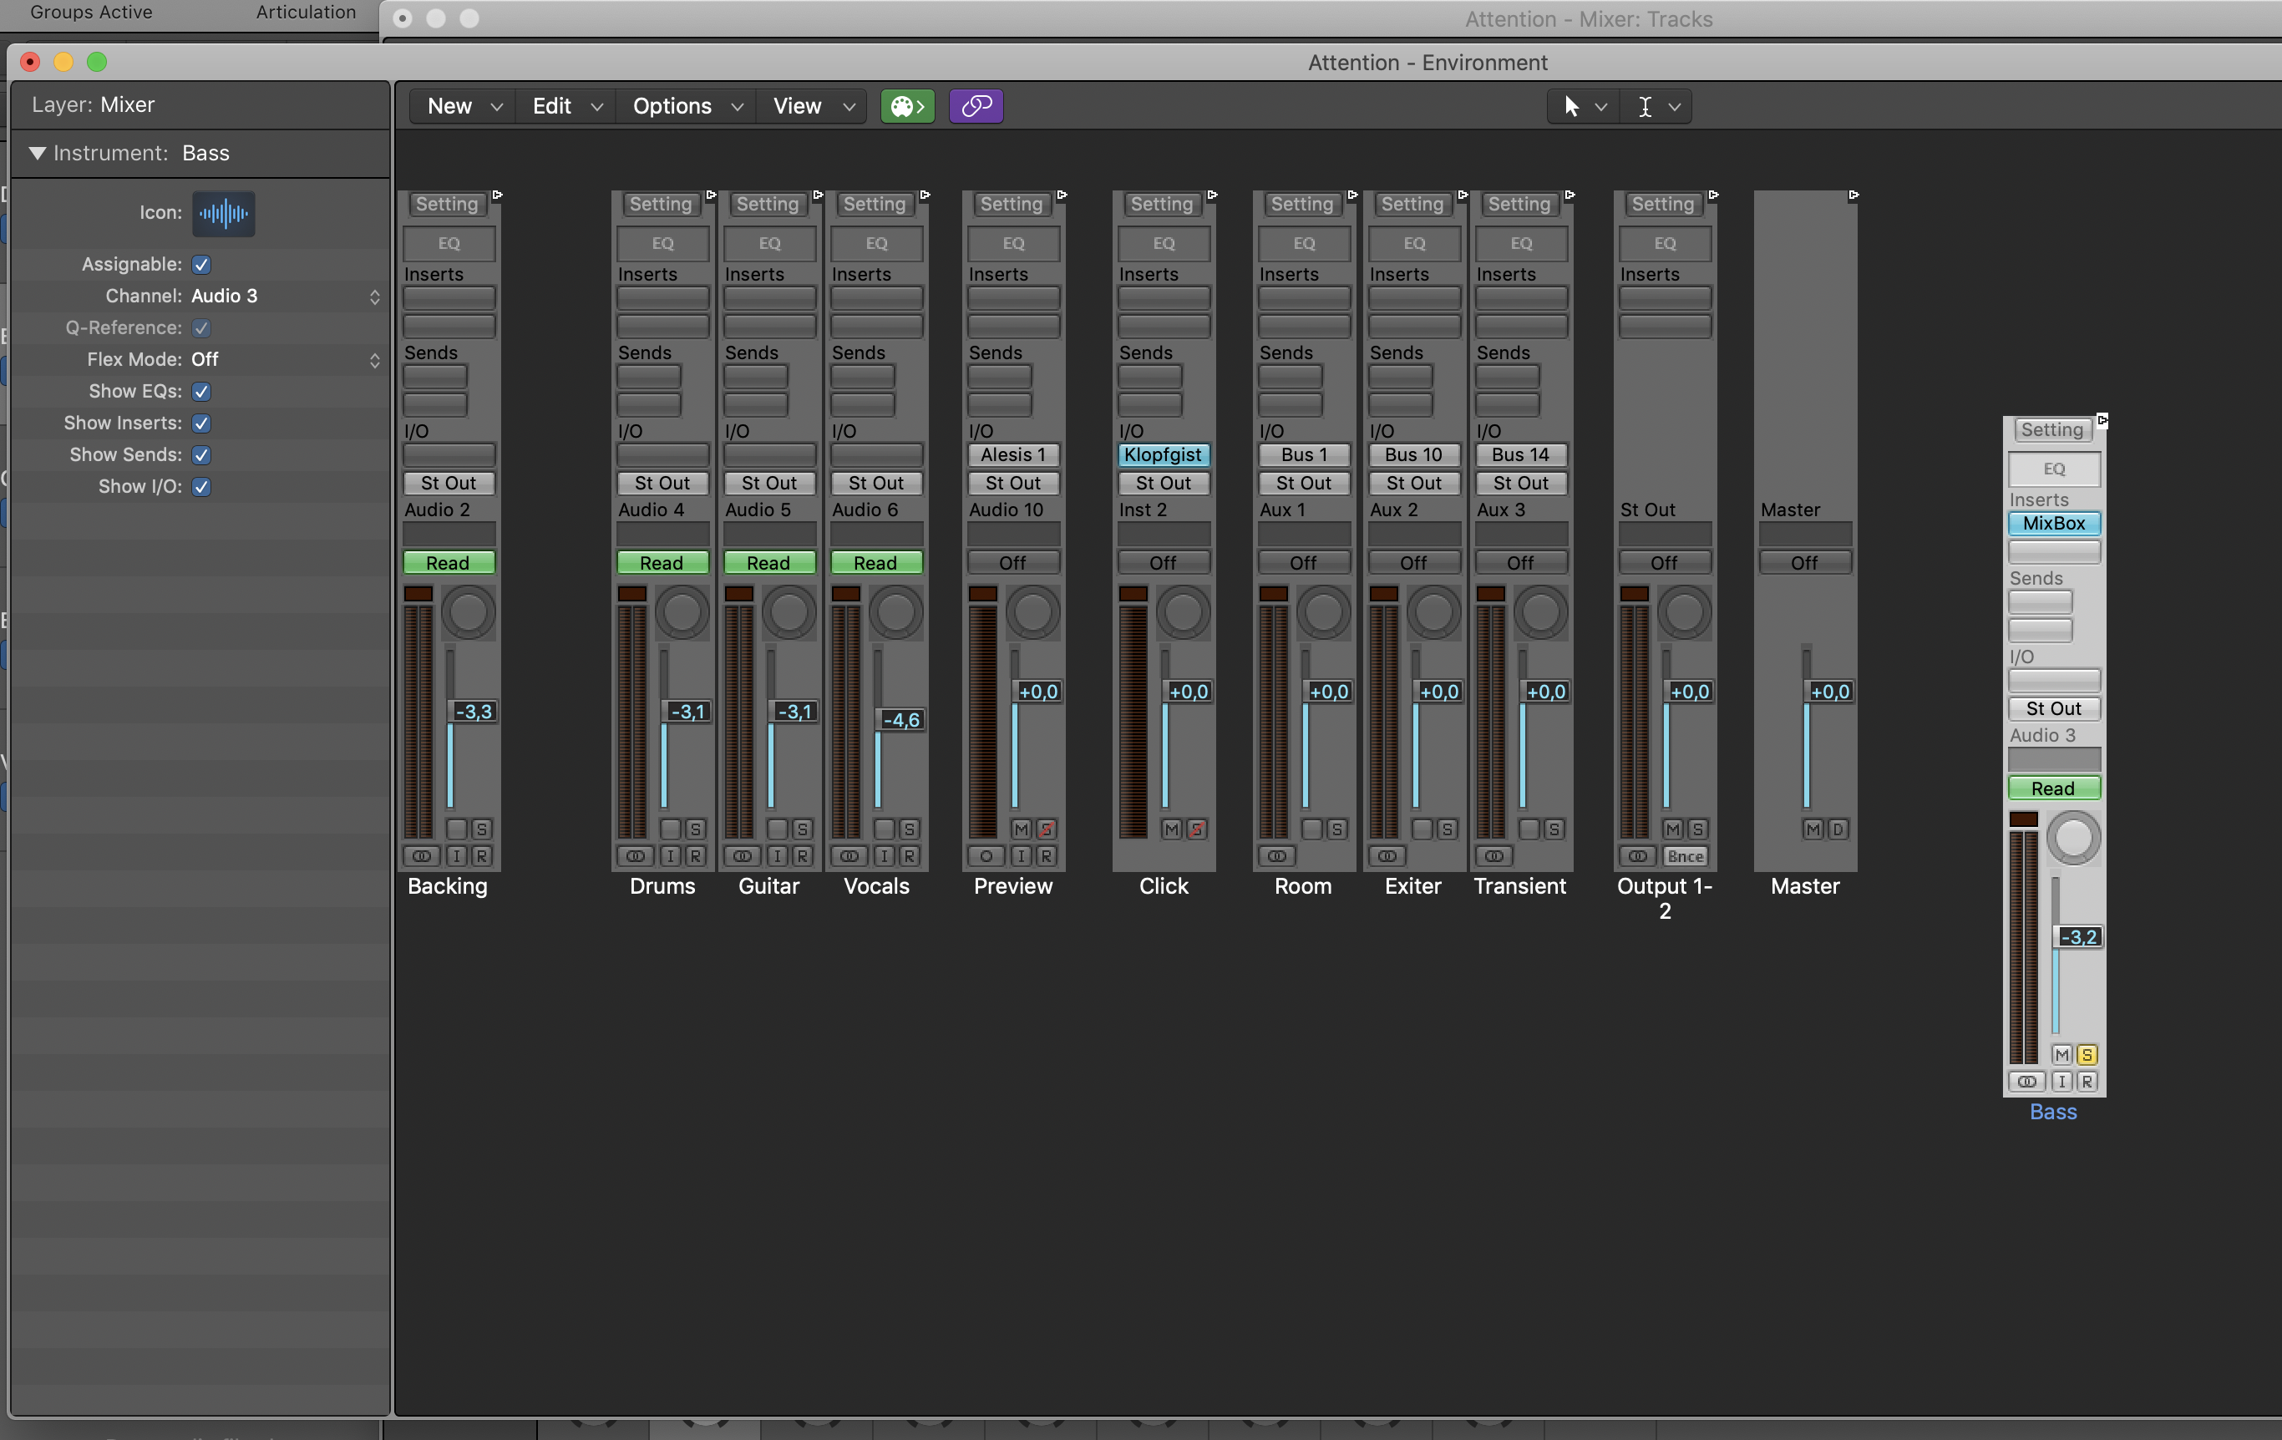The height and width of the screenshot is (1440, 2282).
Task: Click Dim button on the Master strip
Action: coord(1837,829)
